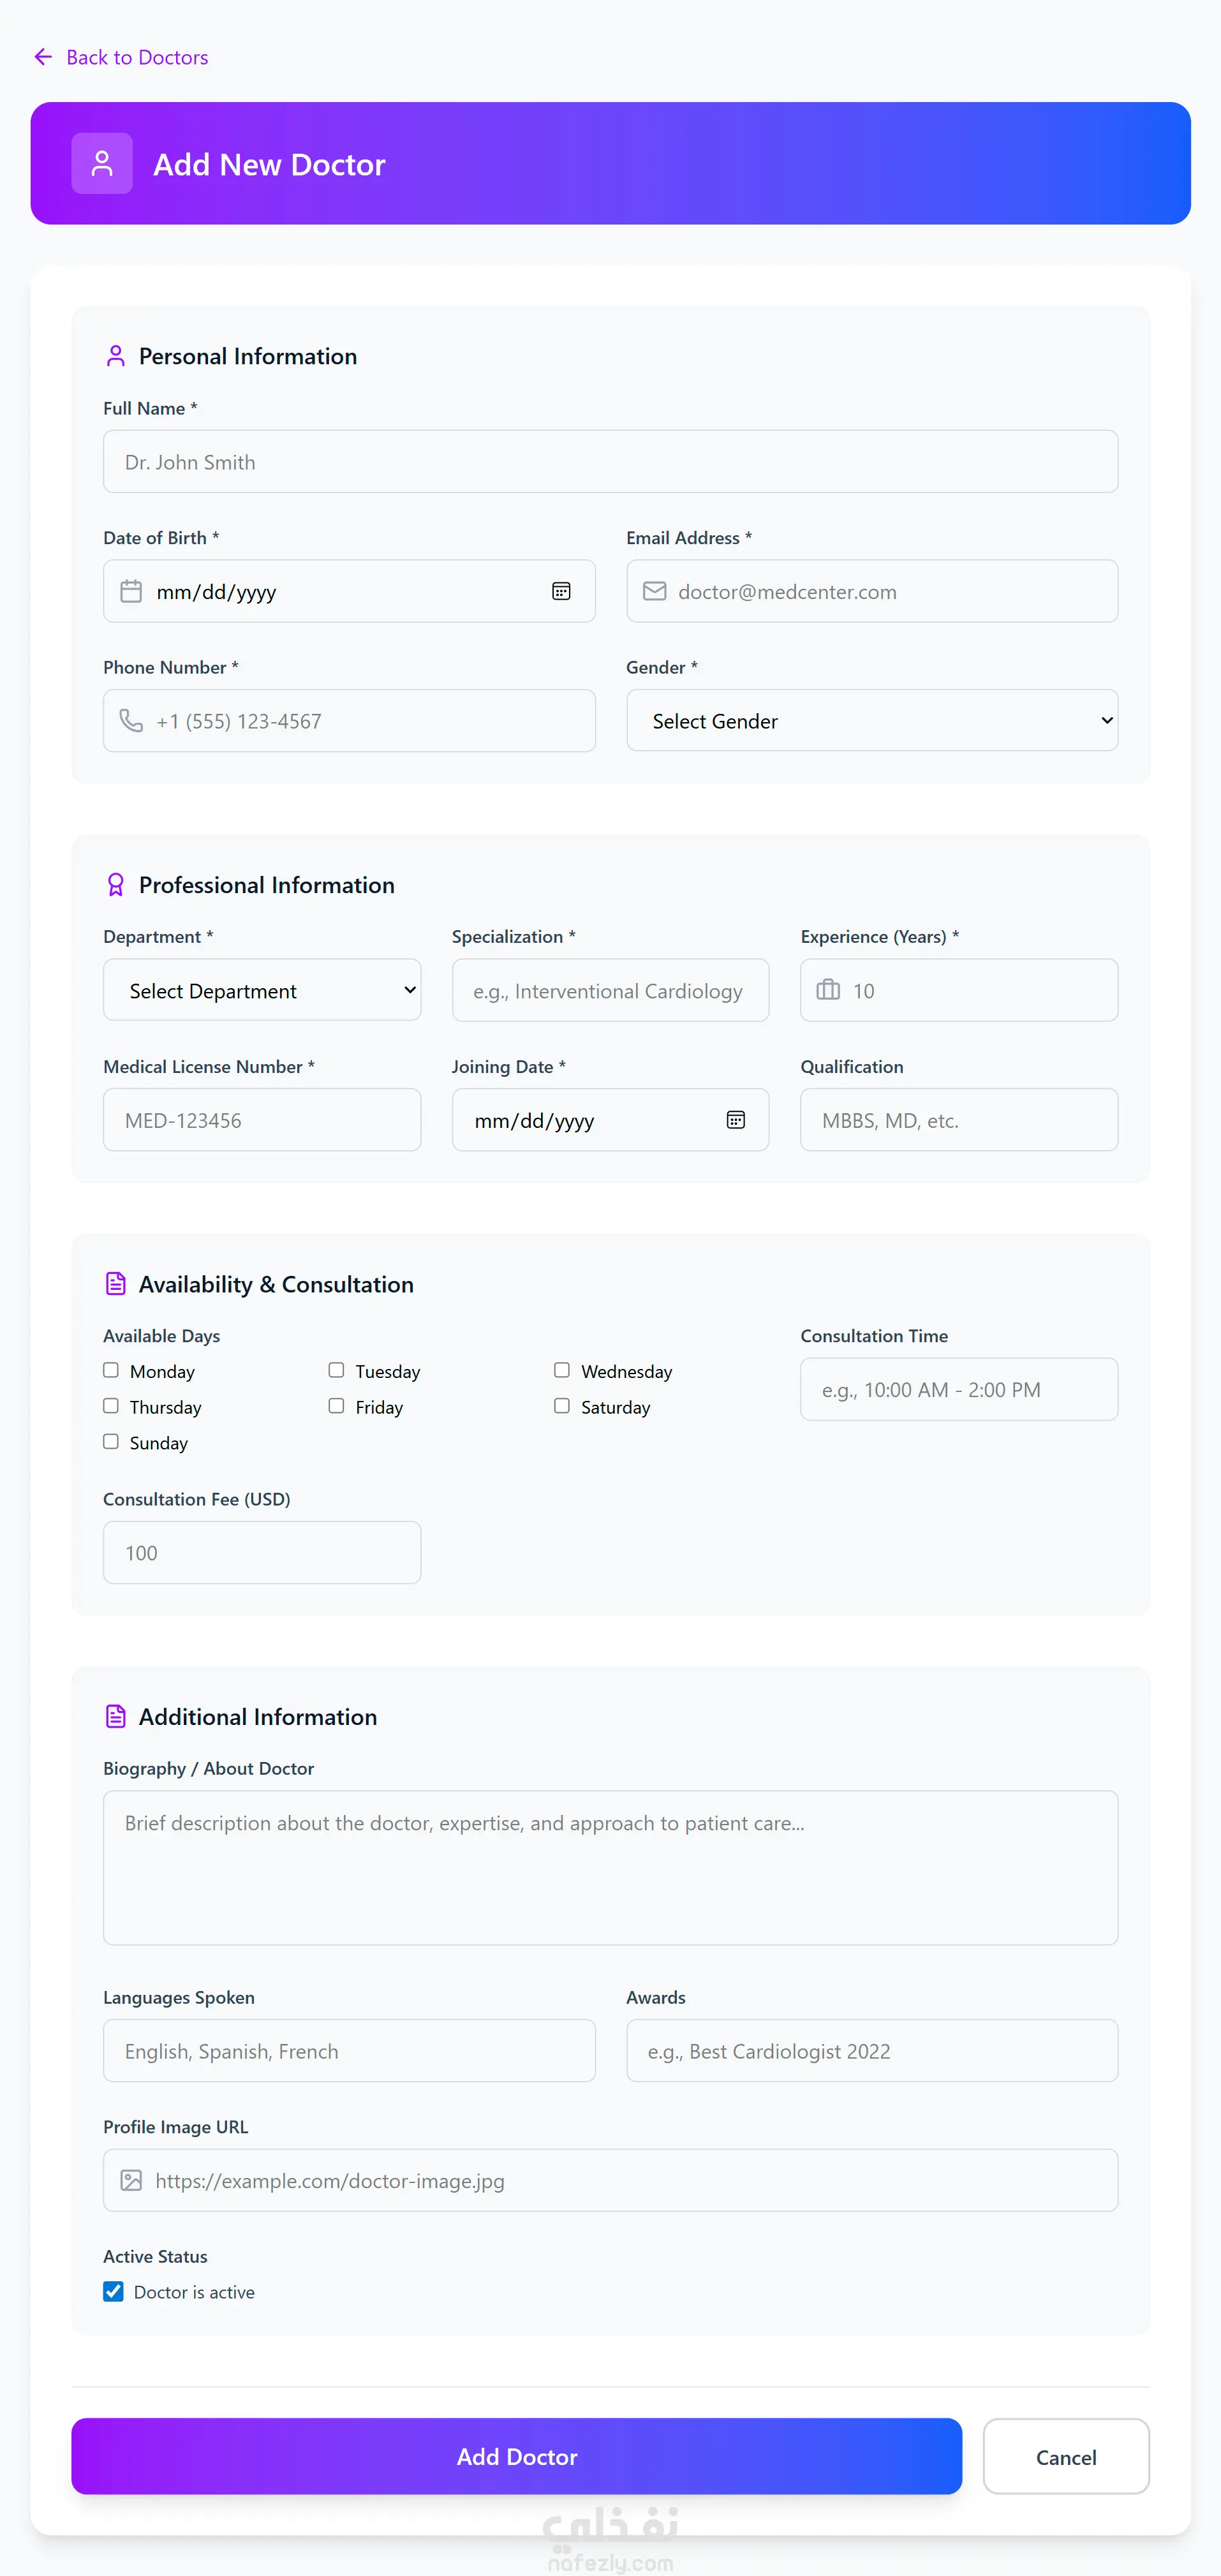Focus the Full Name input field
This screenshot has width=1221, height=2576.
(x=610, y=461)
